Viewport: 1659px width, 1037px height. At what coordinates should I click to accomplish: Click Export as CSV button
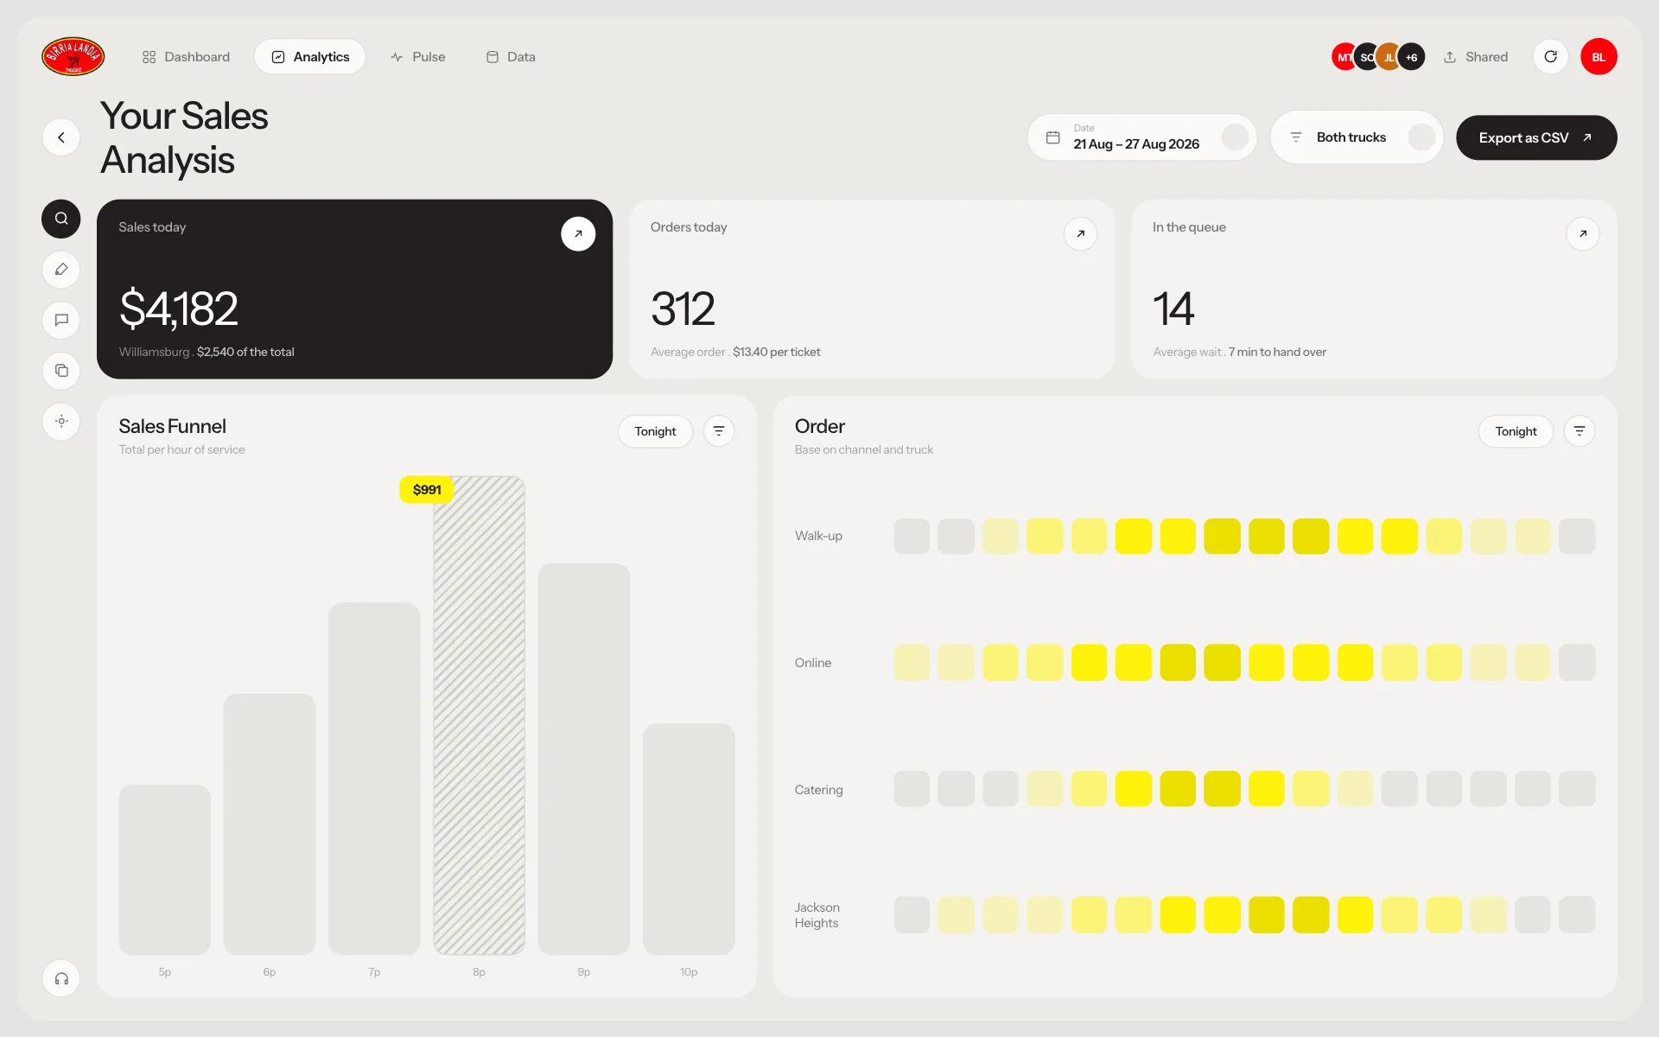(x=1536, y=137)
